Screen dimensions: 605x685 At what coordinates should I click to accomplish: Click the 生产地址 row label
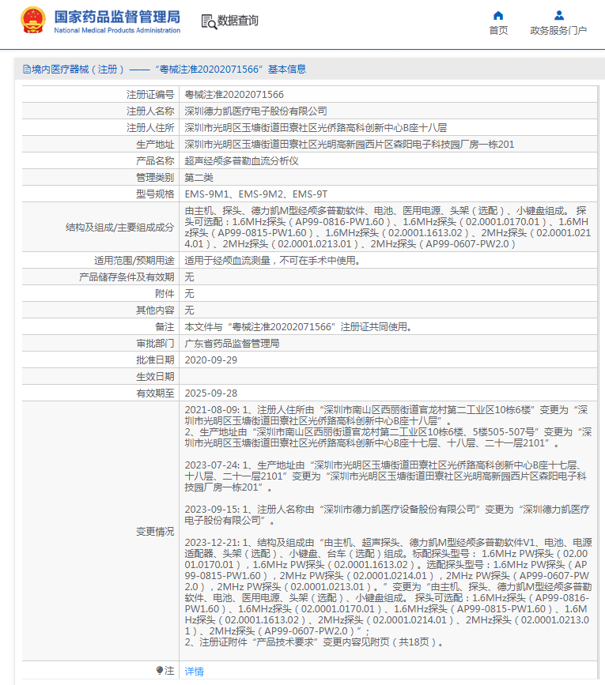click(x=155, y=144)
